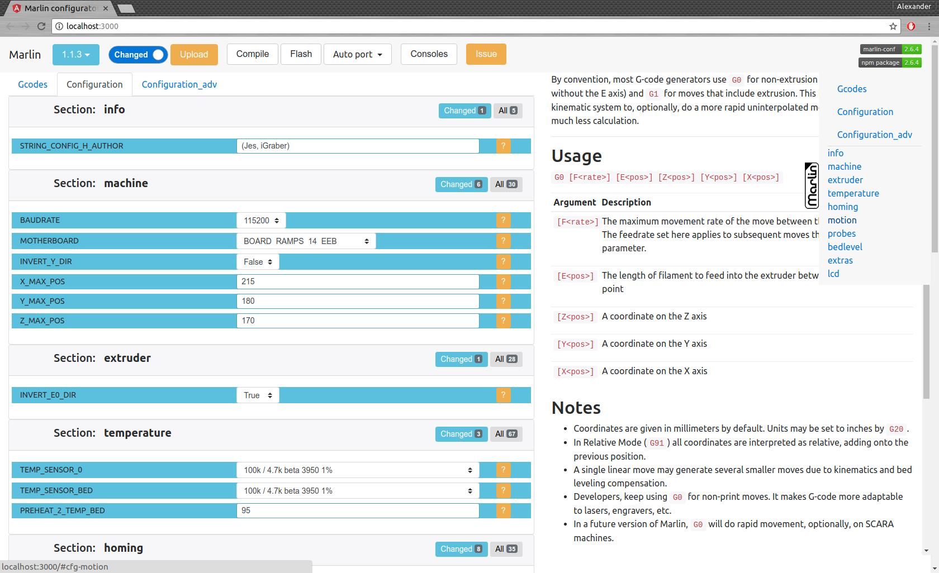This screenshot has height=573, width=939.
Task: Switch to the Gcodes tab
Action: (x=32, y=84)
